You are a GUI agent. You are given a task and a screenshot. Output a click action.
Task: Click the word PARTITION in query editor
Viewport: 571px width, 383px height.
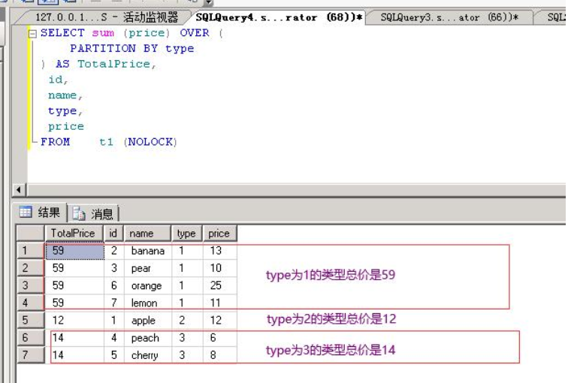(x=103, y=48)
